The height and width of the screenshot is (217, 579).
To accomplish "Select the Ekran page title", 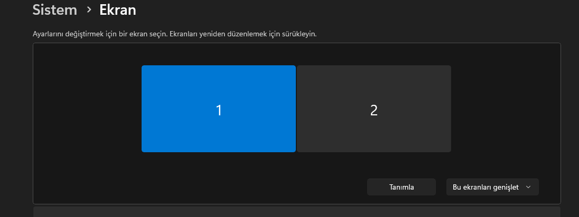I will tap(118, 10).
